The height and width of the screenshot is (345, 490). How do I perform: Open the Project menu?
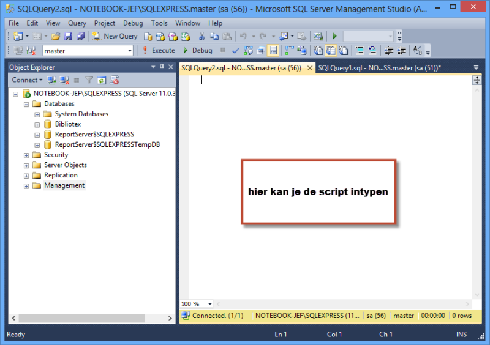[x=105, y=23]
